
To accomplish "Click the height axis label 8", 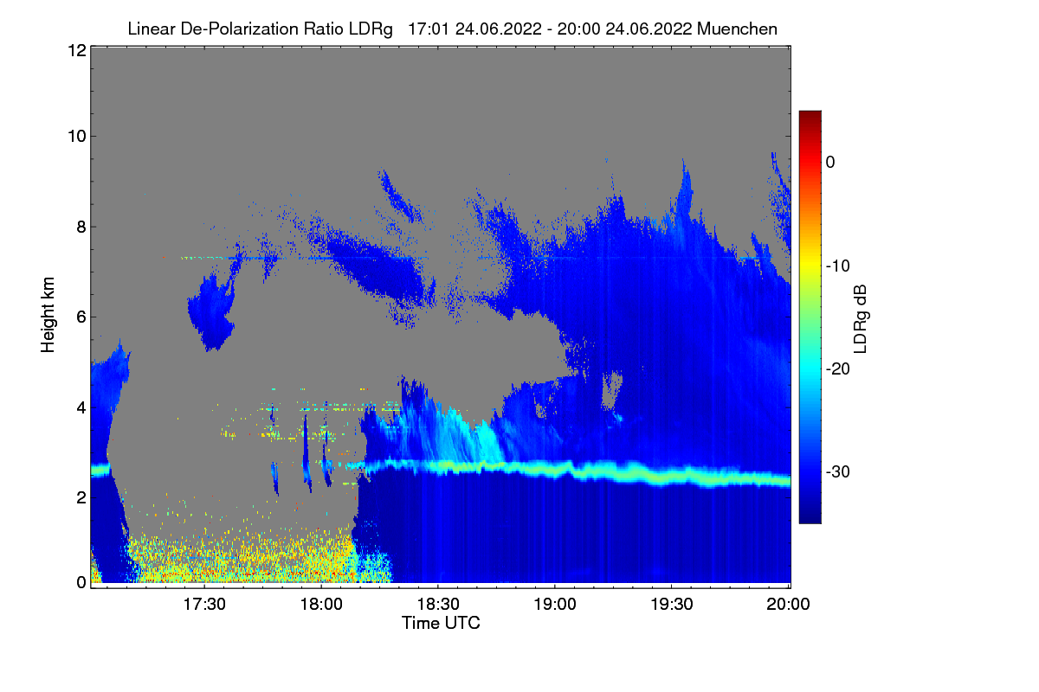I will point(80,227).
